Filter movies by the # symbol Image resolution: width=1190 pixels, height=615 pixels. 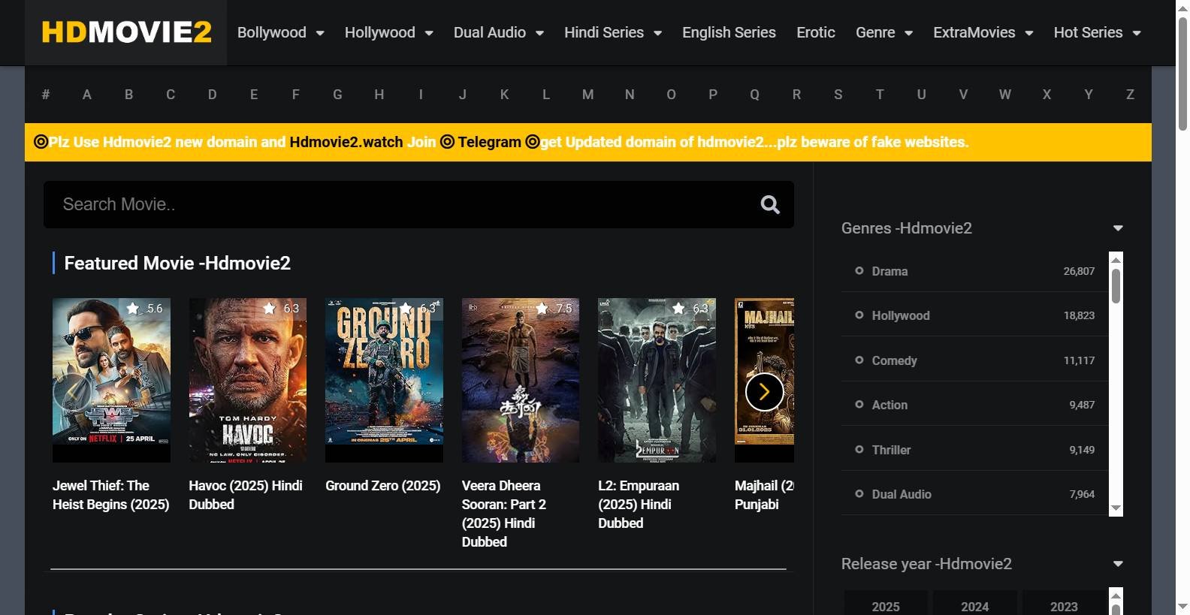[x=46, y=95]
